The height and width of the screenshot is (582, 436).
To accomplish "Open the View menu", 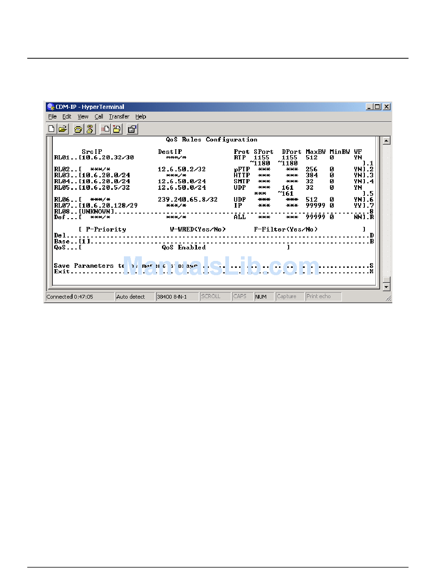I will (x=83, y=117).
